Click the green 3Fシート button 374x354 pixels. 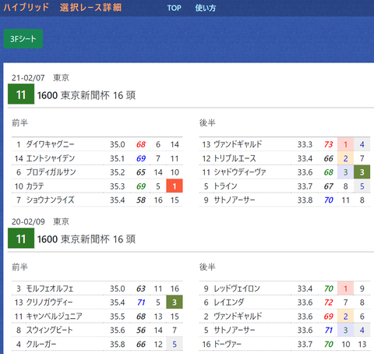pyautogui.click(x=23, y=39)
